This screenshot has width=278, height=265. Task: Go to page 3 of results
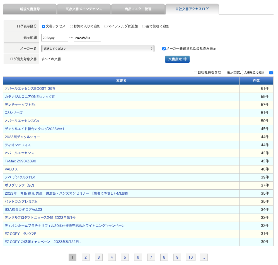pyautogui.click(x=99, y=257)
